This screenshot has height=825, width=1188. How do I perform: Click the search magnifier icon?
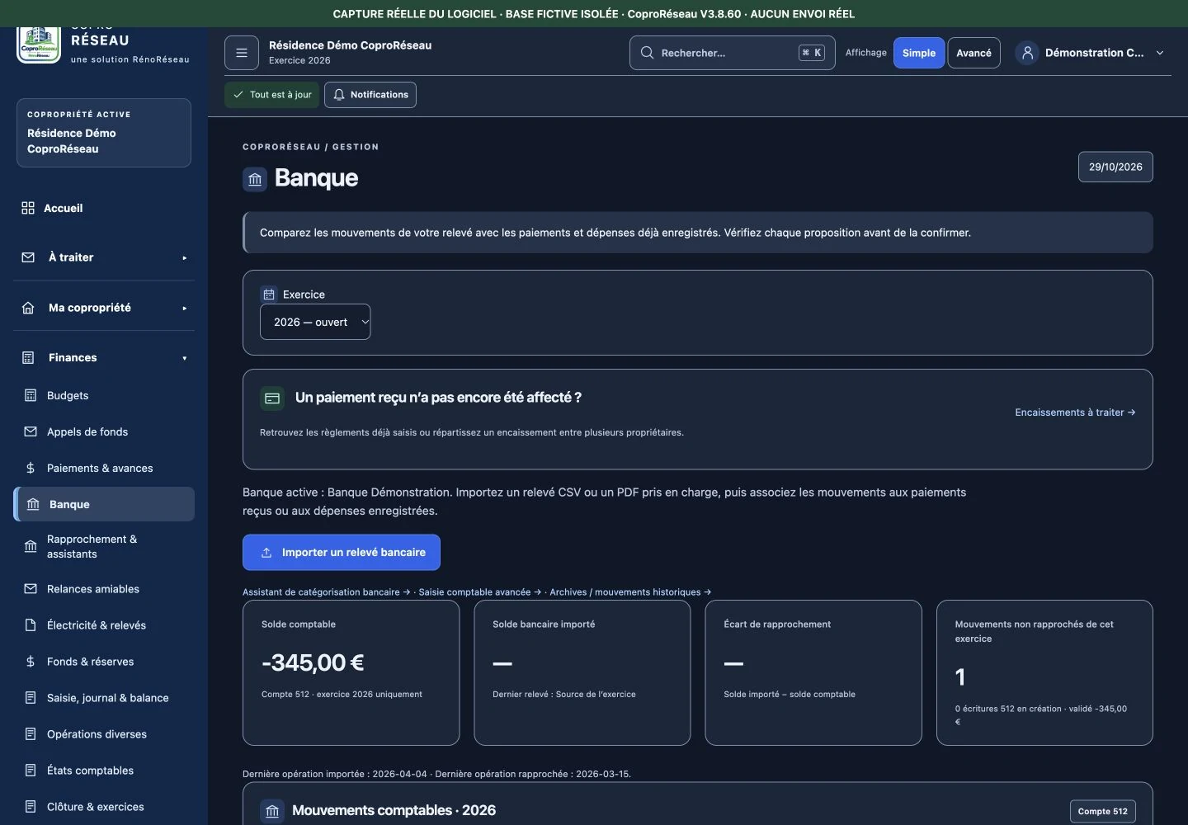click(647, 53)
